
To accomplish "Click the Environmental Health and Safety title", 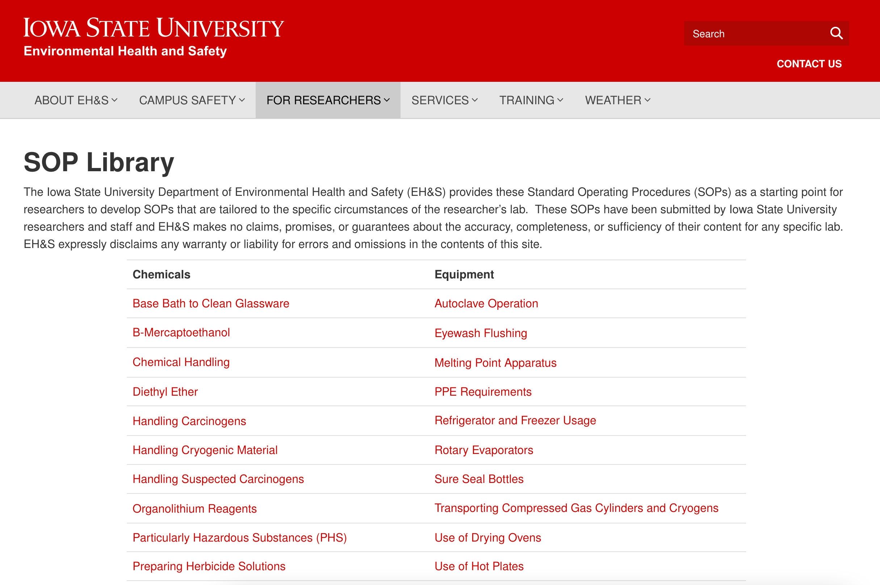I will (x=125, y=51).
